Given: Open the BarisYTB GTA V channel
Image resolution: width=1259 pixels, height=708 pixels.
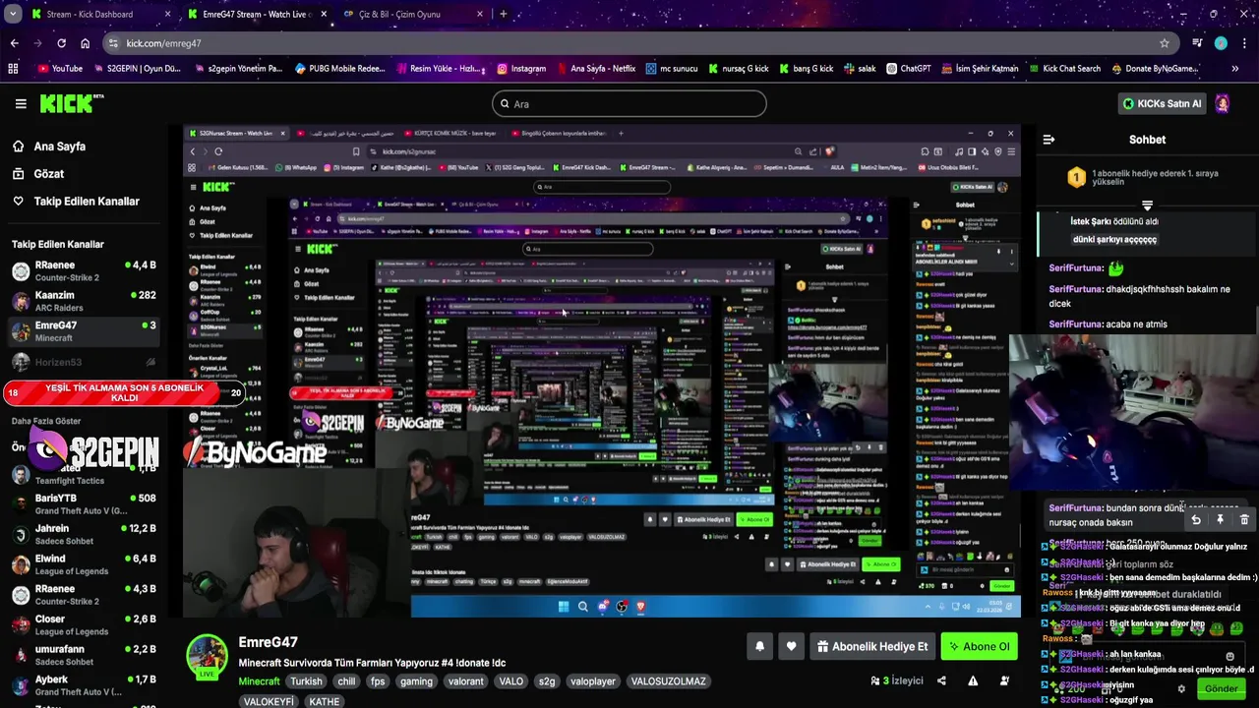Looking at the screenshot, I should click(84, 504).
